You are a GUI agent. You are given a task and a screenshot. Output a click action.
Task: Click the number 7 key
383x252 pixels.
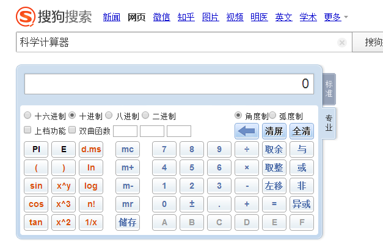tap(164, 149)
